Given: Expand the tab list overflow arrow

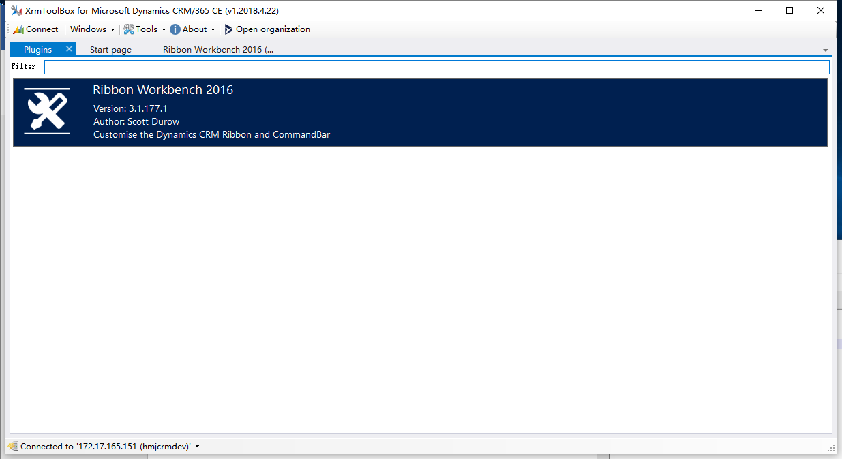Looking at the screenshot, I should pos(826,50).
